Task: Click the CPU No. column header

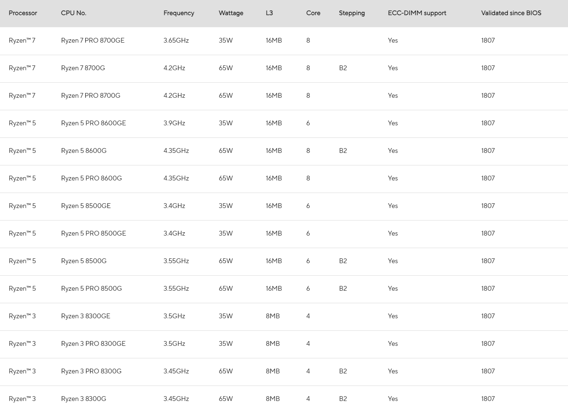Action: 74,13
